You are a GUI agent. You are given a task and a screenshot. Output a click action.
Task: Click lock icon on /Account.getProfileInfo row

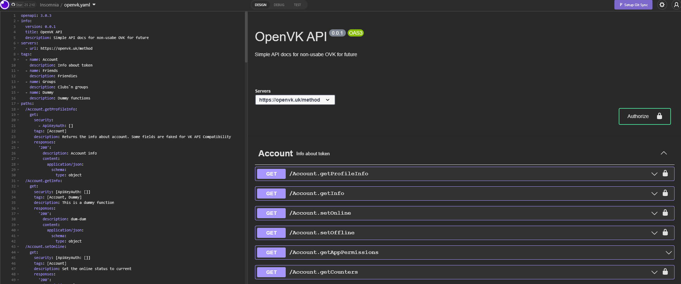[x=665, y=173]
